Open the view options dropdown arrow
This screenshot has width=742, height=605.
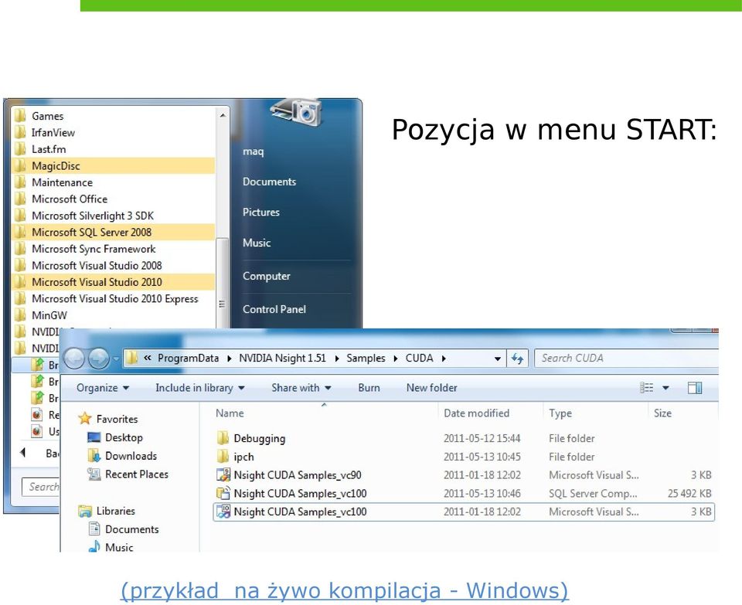pyautogui.click(x=665, y=388)
